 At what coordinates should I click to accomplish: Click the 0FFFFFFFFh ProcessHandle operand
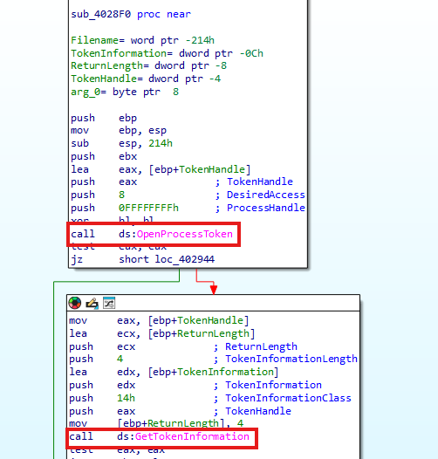click(148, 208)
